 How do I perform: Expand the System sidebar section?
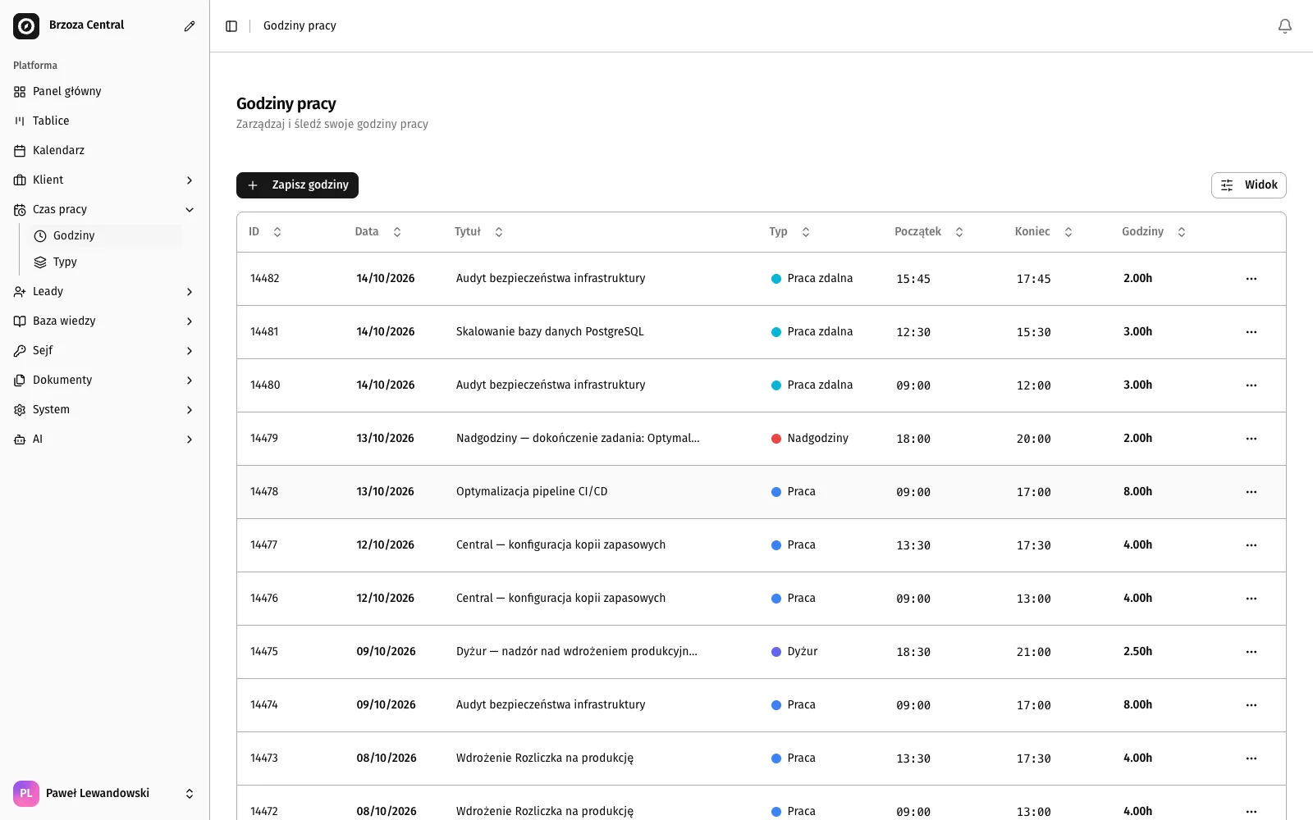click(105, 410)
